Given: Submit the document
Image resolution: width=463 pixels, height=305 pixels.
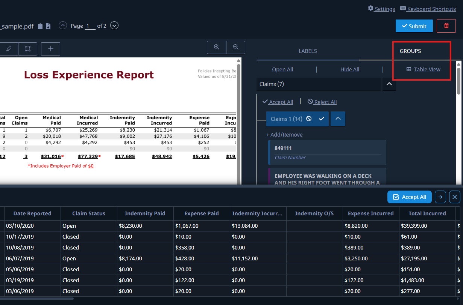Looking at the screenshot, I should 414,26.
